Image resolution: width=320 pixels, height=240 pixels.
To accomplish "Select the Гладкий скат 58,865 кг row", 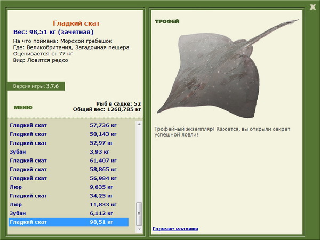I will click(69, 170).
